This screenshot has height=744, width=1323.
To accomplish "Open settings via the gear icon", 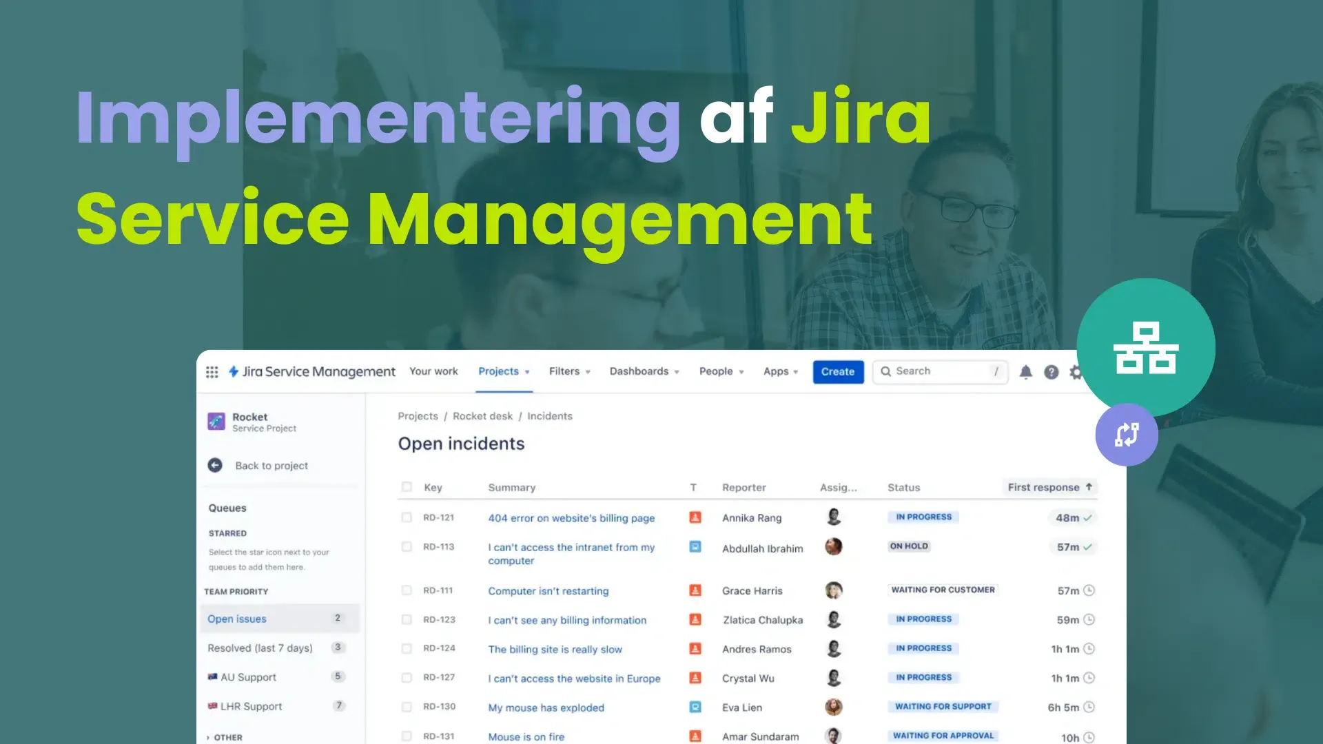I will click(x=1076, y=371).
